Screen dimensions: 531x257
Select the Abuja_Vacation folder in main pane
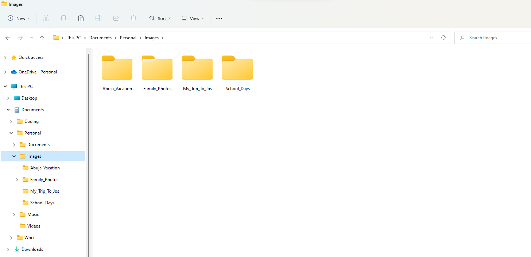pos(117,73)
